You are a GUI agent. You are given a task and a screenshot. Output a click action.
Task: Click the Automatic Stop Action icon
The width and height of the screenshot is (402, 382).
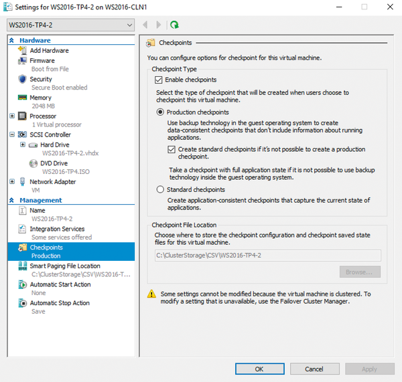coord(22,303)
